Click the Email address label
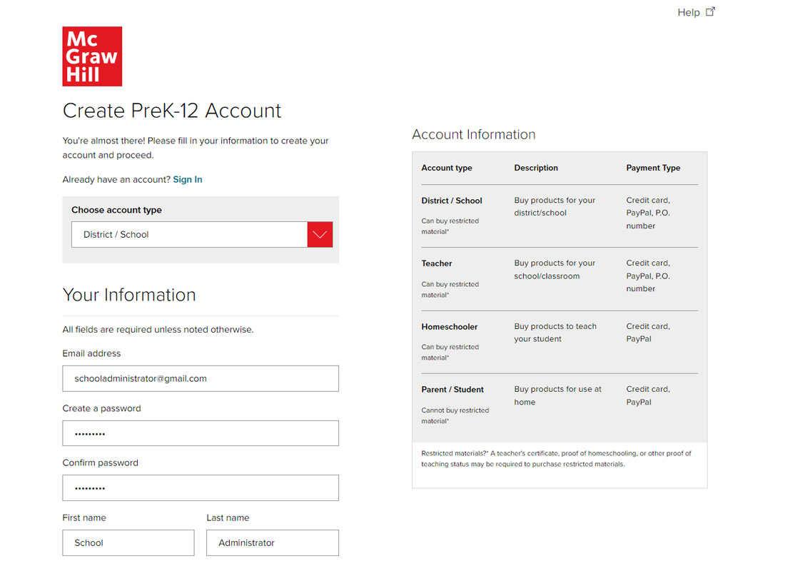Image resolution: width=785 pixels, height=576 pixels. pos(91,353)
